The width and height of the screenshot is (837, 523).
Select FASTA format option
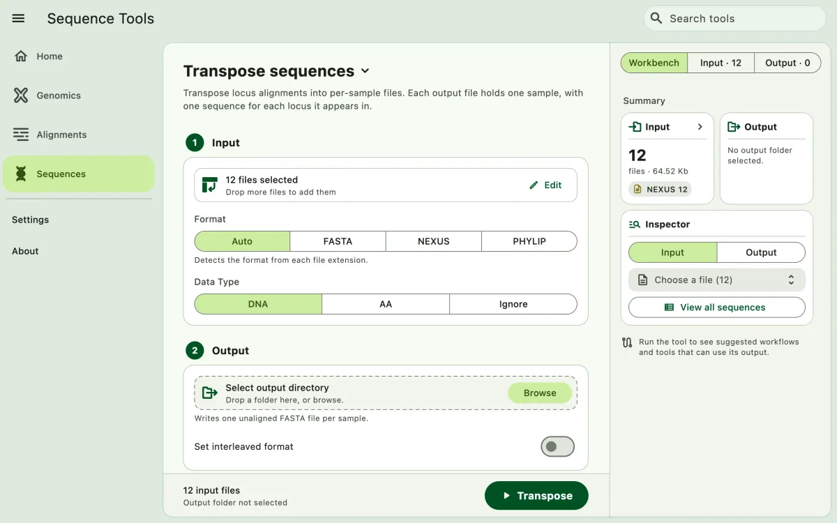338,241
